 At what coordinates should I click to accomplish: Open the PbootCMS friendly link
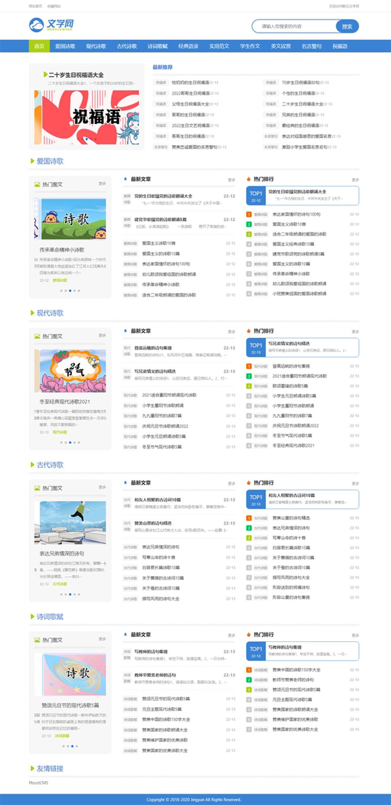pyautogui.click(x=39, y=783)
